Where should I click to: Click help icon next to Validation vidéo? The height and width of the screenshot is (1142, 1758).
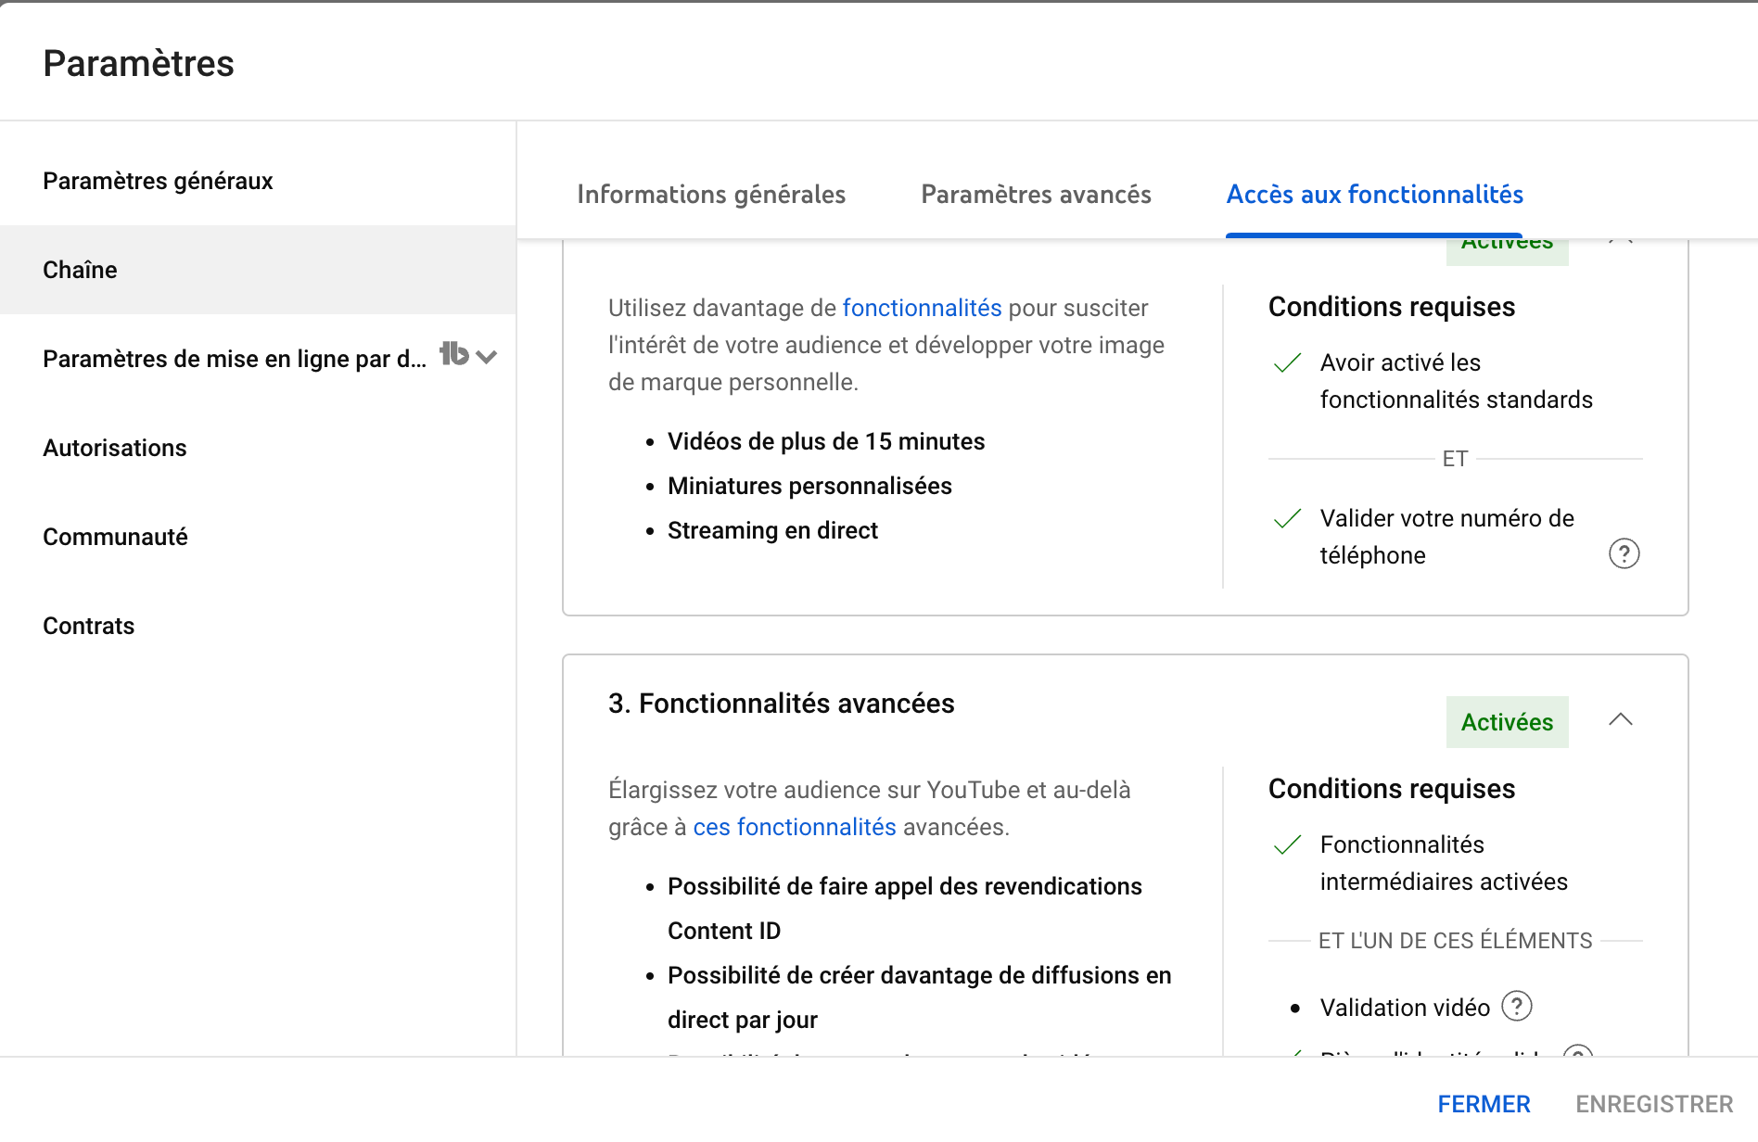point(1517,1006)
